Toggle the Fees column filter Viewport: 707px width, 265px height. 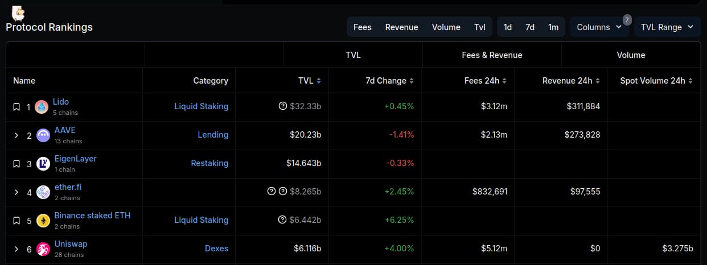(362, 27)
